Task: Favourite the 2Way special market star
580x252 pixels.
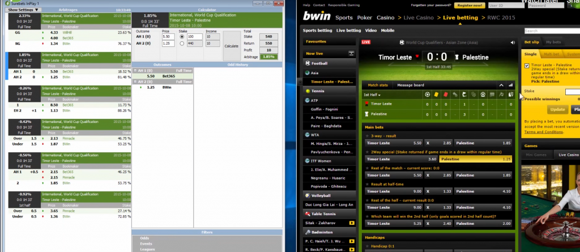Action: pyautogui.click(x=367, y=152)
